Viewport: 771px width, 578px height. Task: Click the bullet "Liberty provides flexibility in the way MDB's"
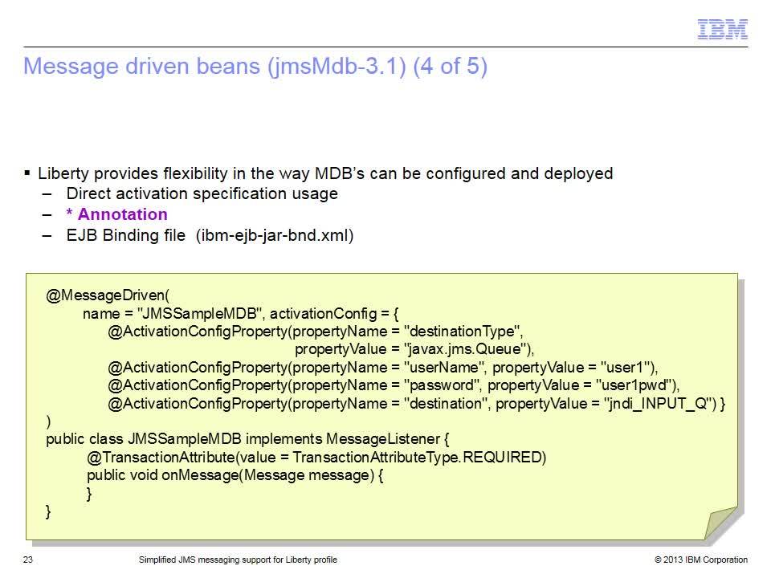325,173
